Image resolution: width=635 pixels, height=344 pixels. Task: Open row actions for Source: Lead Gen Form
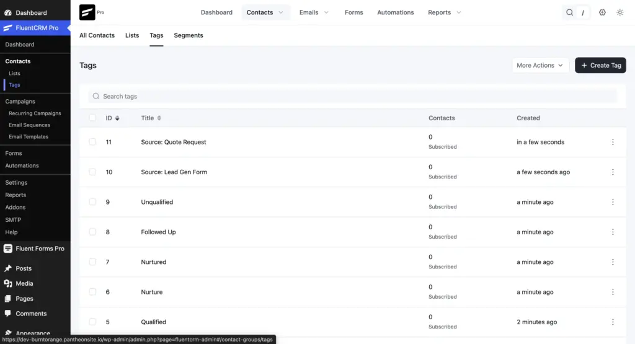(x=613, y=172)
